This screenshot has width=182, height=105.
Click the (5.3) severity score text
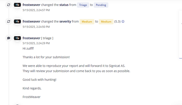[117, 22]
